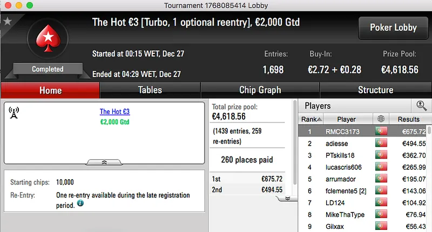Collapse the tournament info panel chevron

point(104,161)
